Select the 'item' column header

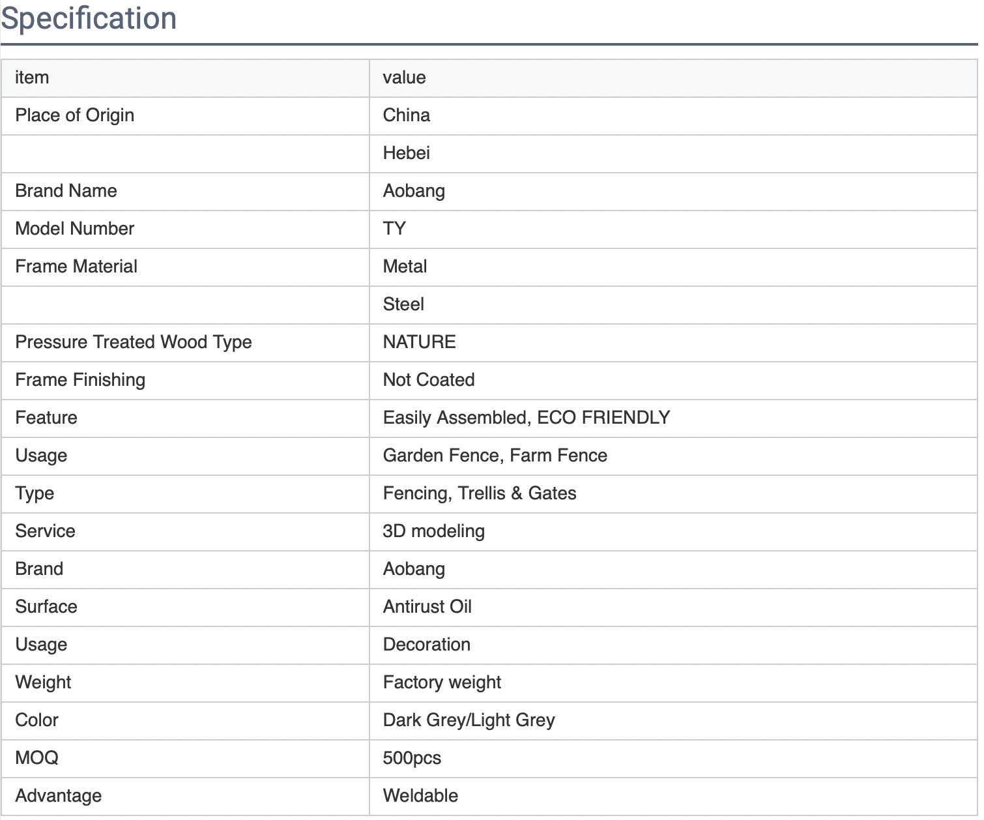185,78
